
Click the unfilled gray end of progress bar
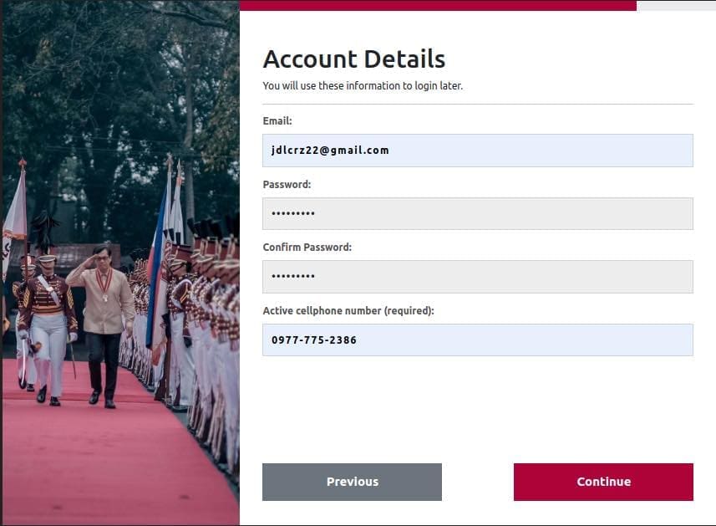(676, 5)
